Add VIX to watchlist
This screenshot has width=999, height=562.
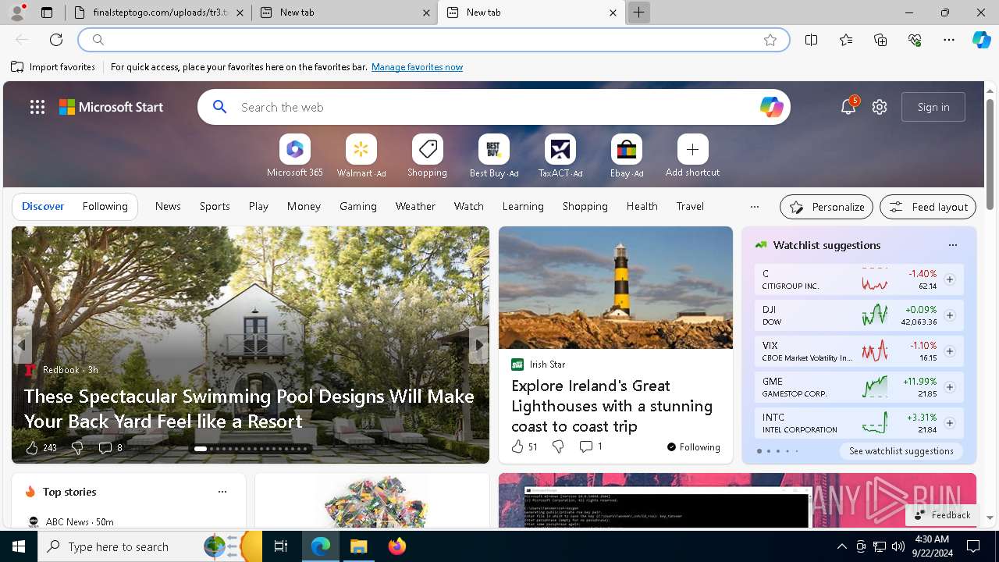[x=949, y=351]
